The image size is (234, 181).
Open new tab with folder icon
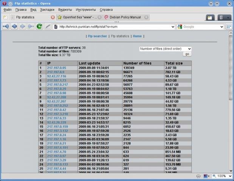click(5, 17)
